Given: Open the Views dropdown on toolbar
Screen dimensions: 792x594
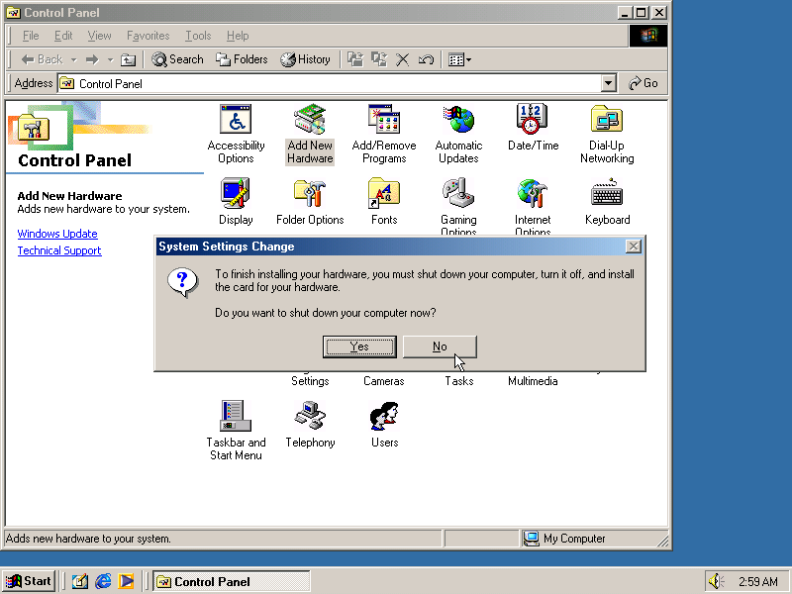Looking at the screenshot, I should coord(466,59).
